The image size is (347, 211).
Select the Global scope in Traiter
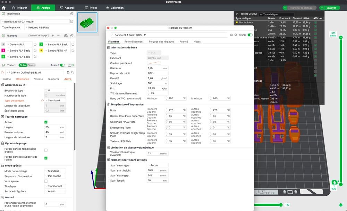pyautogui.click(x=23, y=65)
